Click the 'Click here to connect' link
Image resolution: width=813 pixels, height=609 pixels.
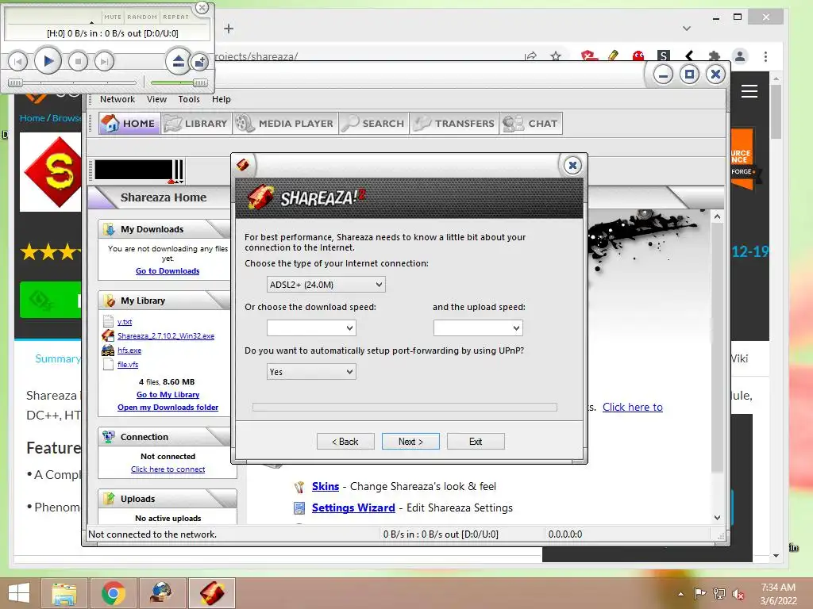168,469
